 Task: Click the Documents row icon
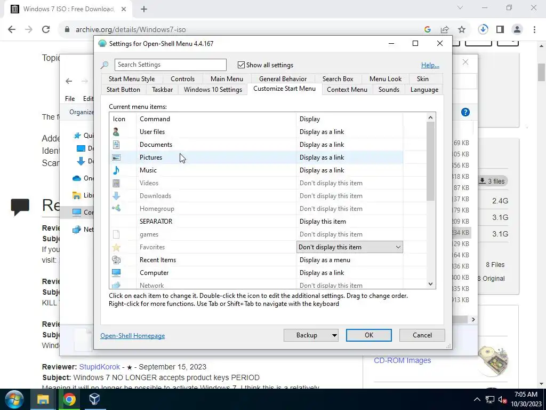[116, 145]
